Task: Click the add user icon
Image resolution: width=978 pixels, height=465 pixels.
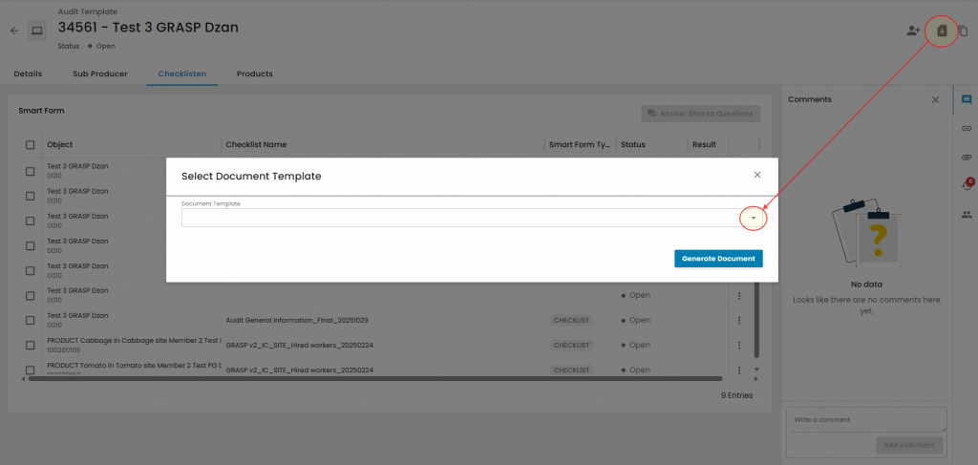Action: (x=913, y=31)
